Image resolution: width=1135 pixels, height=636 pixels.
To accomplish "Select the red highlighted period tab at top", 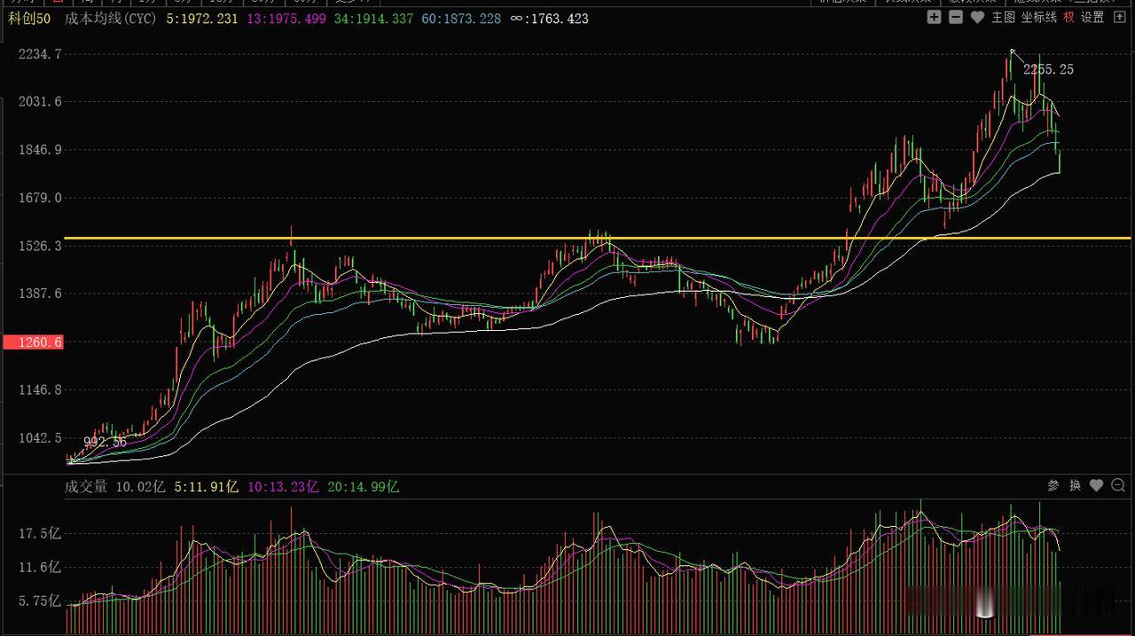I will [x=58, y=3].
